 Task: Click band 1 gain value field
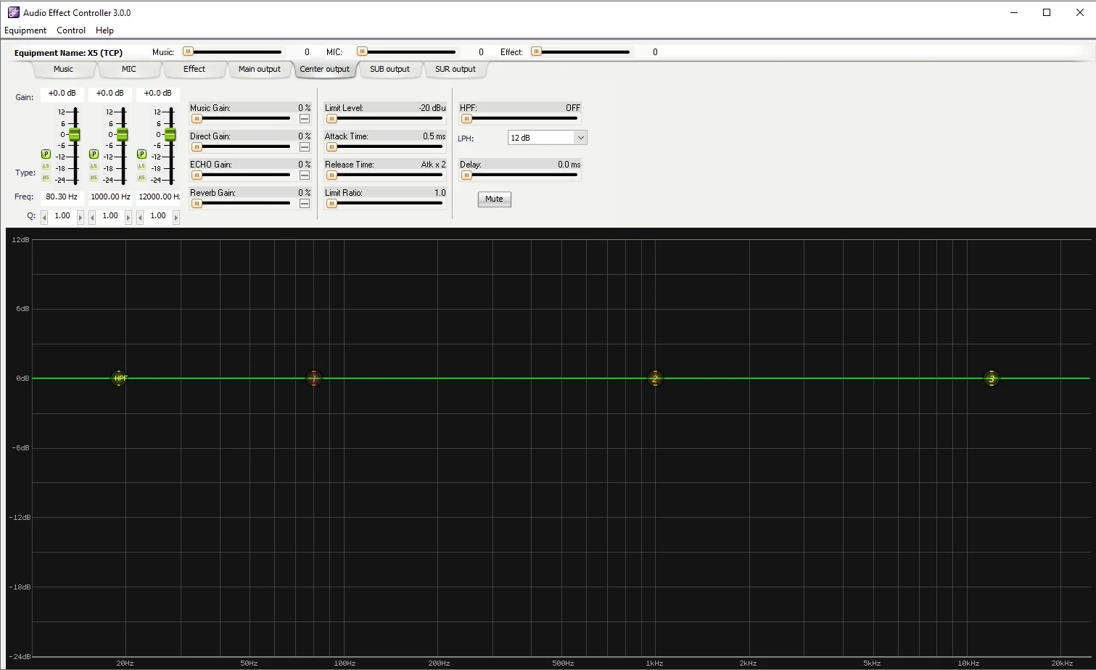[x=62, y=94]
